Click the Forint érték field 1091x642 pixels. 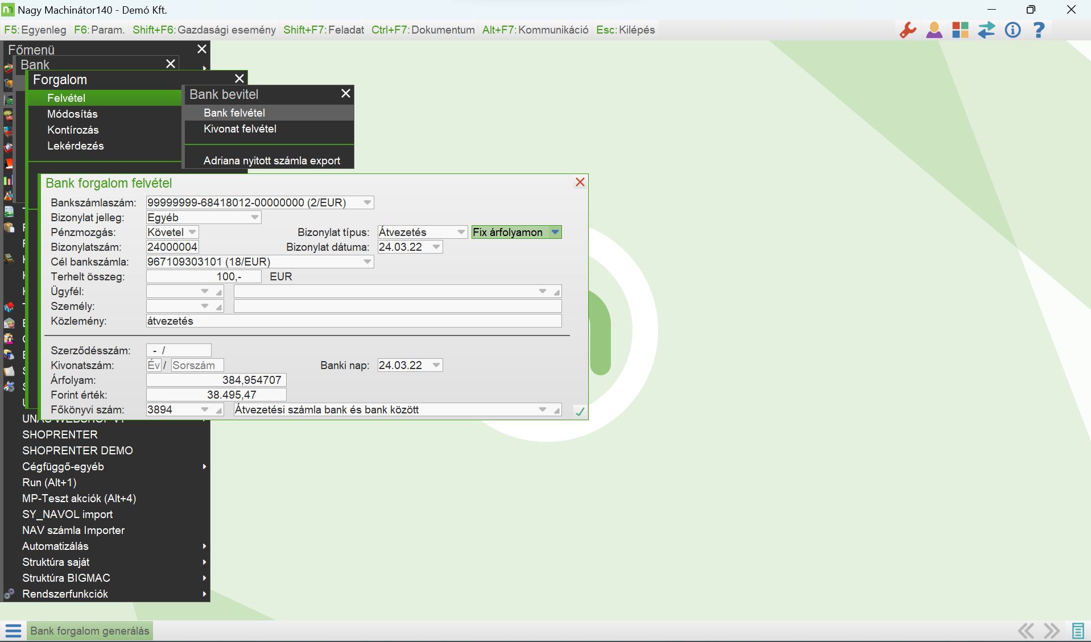point(216,395)
